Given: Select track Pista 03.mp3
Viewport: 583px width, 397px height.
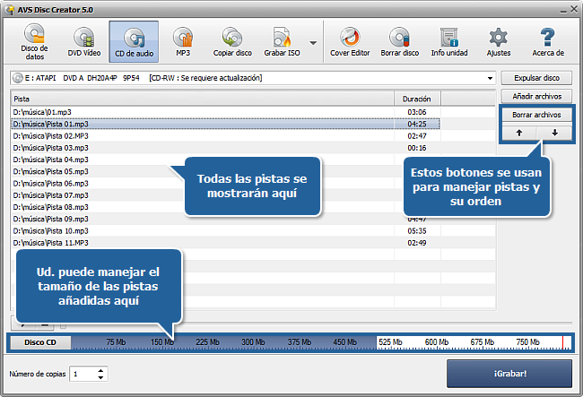Looking at the screenshot, I should (225, 148).
